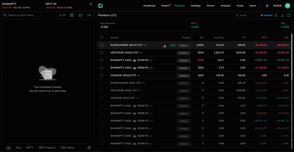Image resolution: width=294 pixels, height=152 pixels.
Task: Switch watchlist to grid view icon
Action: (x=72, y=15)
